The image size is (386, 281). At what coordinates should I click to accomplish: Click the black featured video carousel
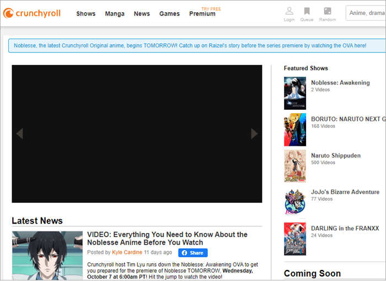137,134
